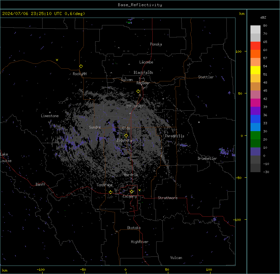
Task: Click the 45 value in dBZ legend
Action: tap(265, 91)
